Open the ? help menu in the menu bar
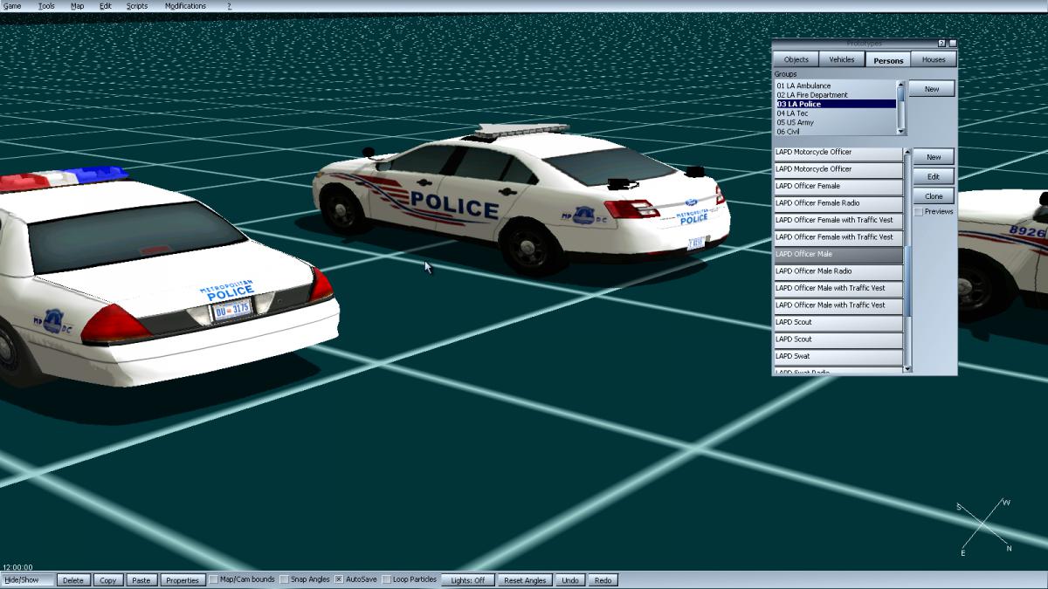The width and height of the screenshot is (1048, 589). pyautogui.click(x=230, y=6)
